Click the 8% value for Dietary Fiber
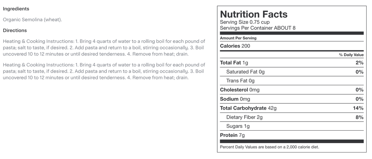 [359, 117]
